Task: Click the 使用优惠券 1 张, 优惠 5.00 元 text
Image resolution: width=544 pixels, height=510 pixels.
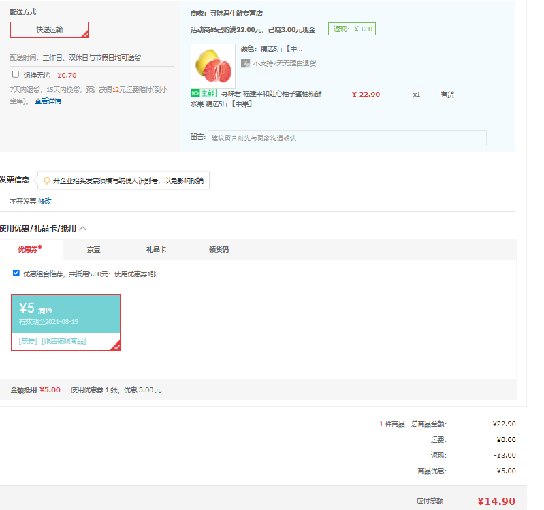Action: [x=116, y=390]
